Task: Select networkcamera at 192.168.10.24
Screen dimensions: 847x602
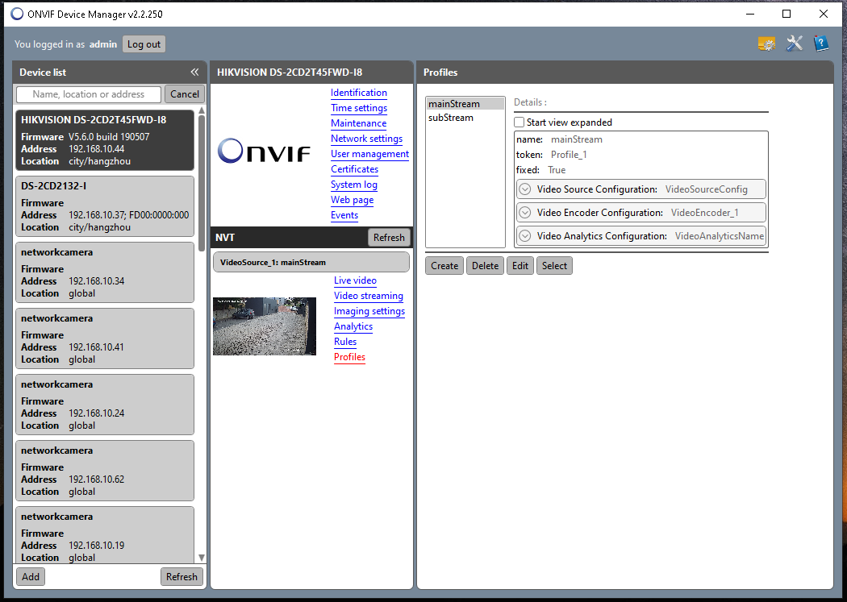Action: tap(105, 405)
